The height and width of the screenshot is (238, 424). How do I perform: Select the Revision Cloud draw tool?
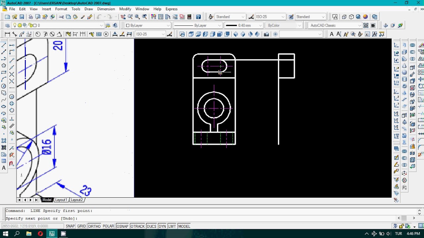[4, 93]
